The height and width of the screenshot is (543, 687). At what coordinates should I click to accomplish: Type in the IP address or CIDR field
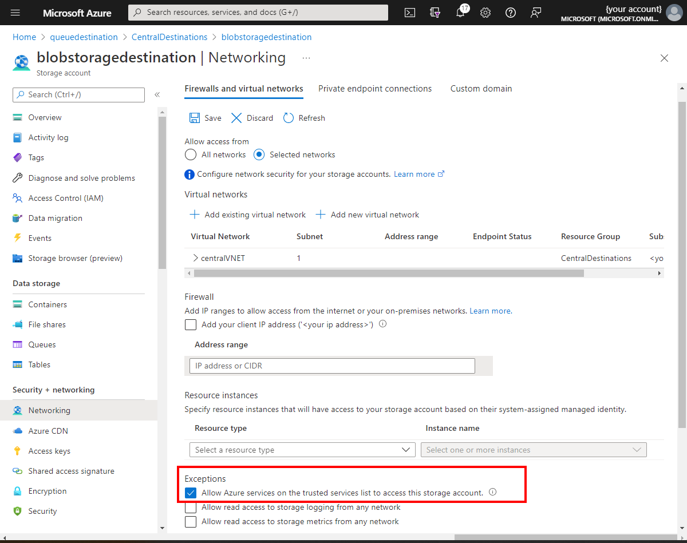tap(332, 366)
